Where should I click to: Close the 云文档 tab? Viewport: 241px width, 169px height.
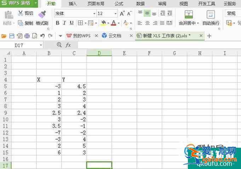[x=131, y=36]
